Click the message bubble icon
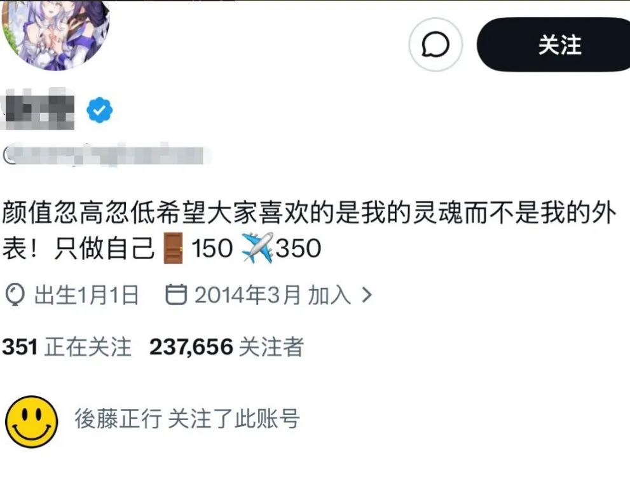The image size is (630, 481). pyautogui.click(x=435, y=44)
